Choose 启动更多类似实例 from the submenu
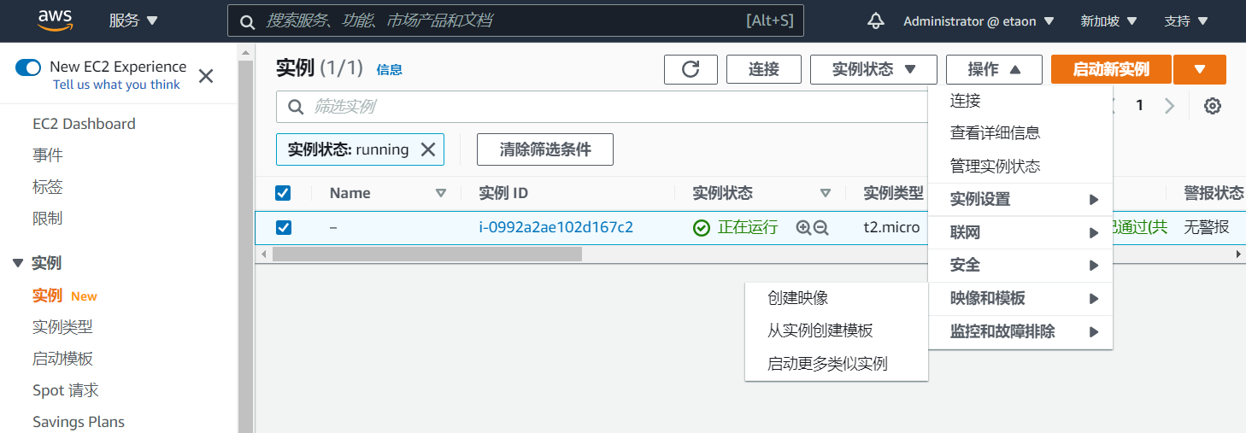 (837, 364)
